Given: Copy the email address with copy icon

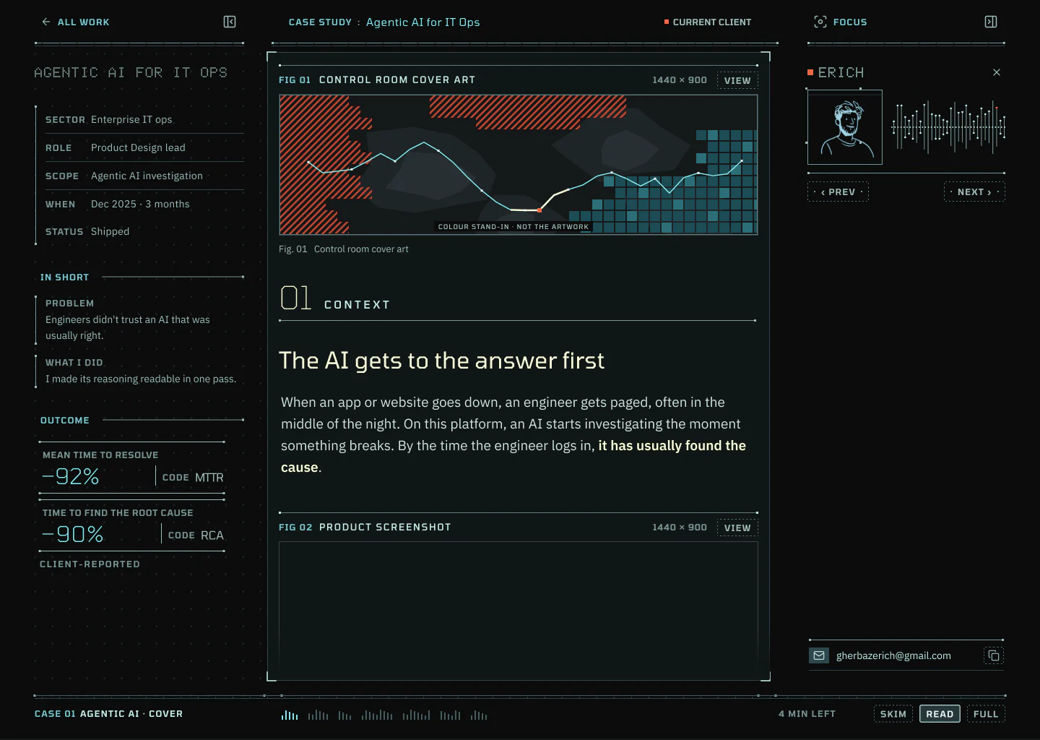Looking at the screenshot, I should coord(994,655).
